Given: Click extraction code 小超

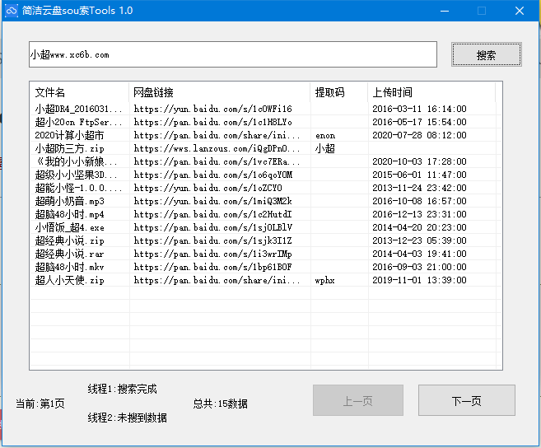Looking at the screenshot, I should (x=325, y=149).
